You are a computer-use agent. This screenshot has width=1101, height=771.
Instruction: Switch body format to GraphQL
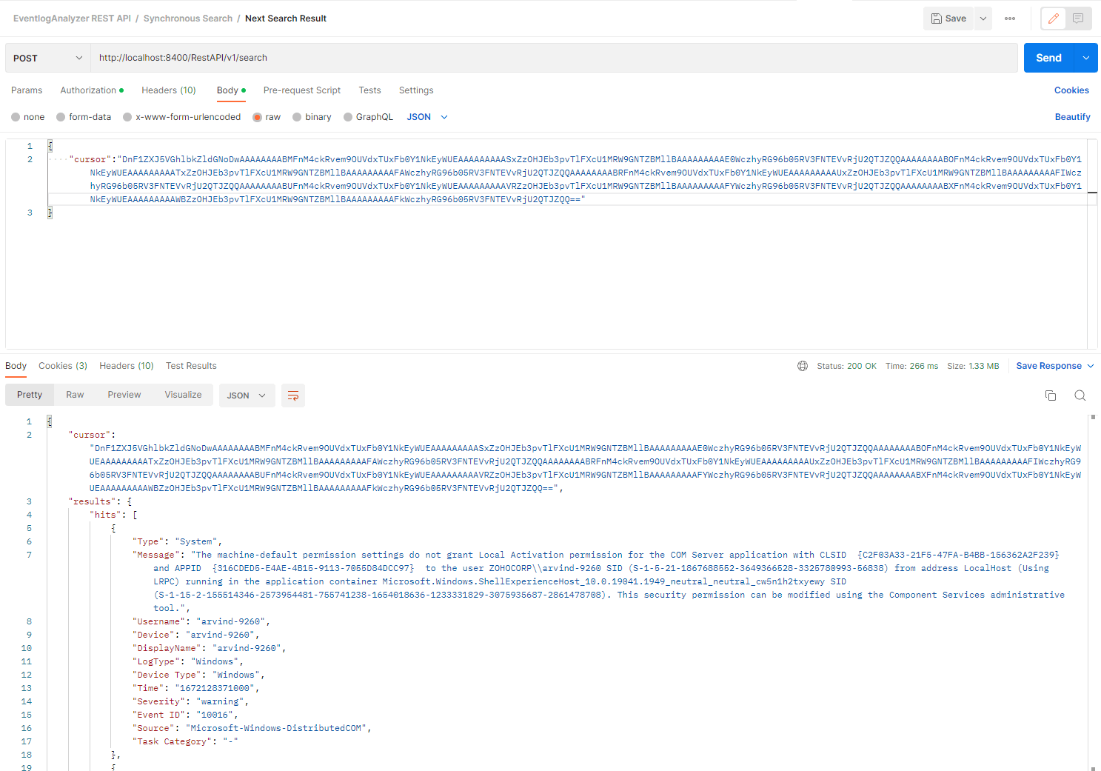click(x=347, y=116)
